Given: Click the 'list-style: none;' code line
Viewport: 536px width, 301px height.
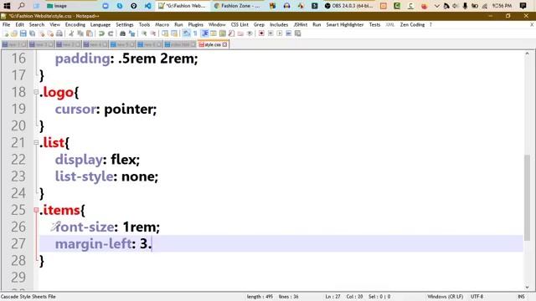Looking at the screenshot, I should pos(106,176).
